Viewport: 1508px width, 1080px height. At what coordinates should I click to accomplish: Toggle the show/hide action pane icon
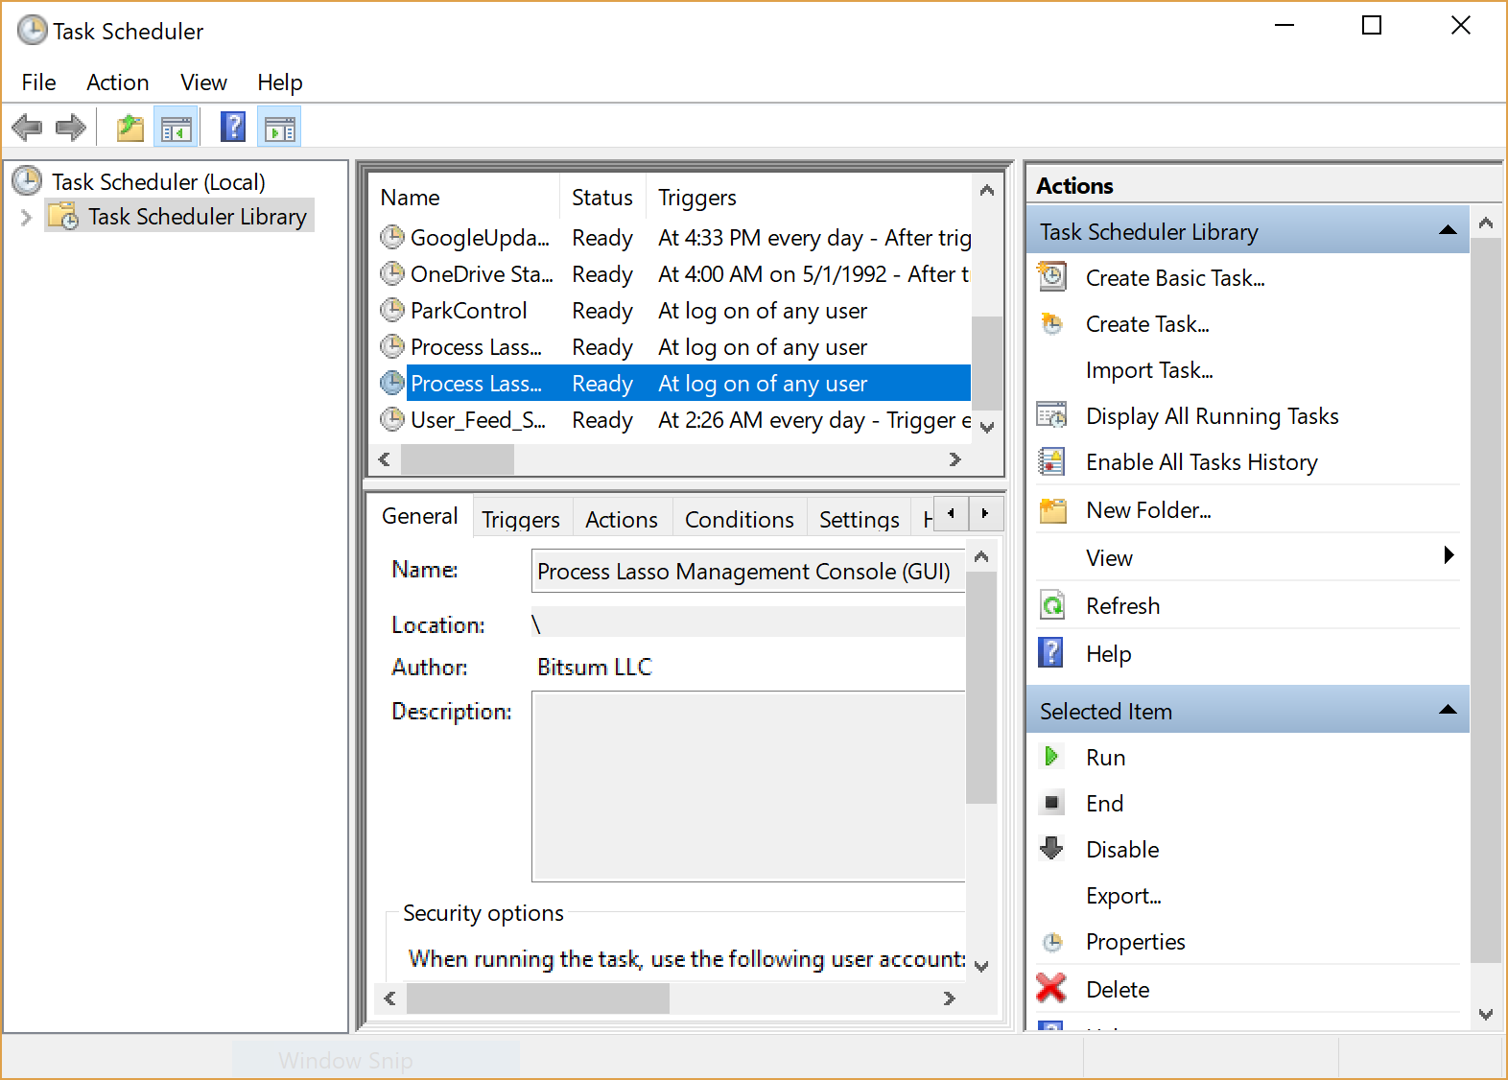click(x=279, y=128)
